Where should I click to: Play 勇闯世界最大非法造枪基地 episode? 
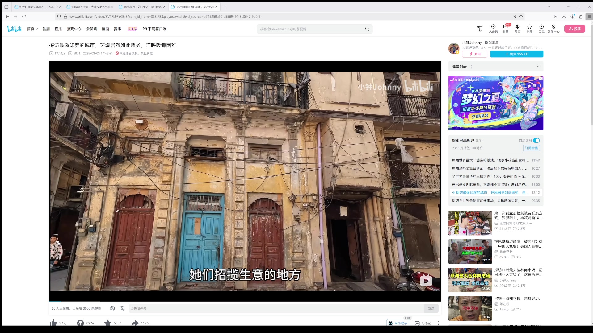(496, 160)
